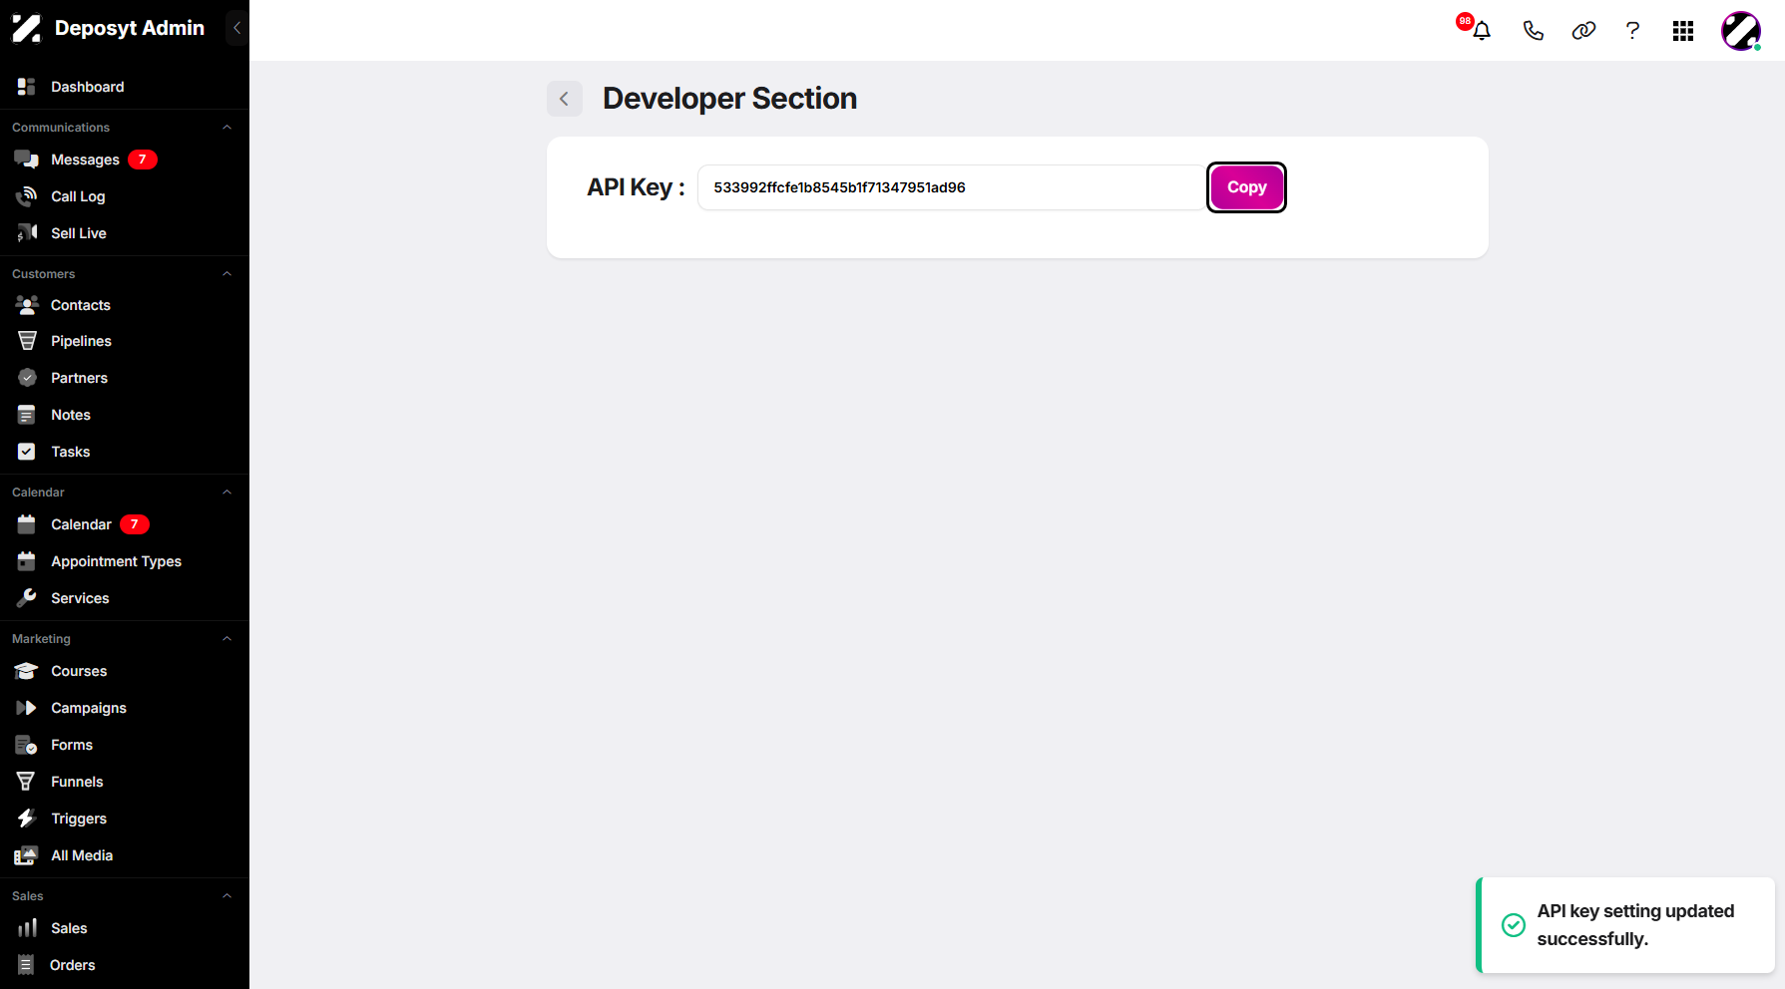This screenshot has width=1785, height=989.
Task: Click the Sell Live icon
Action: click(27, 233)
